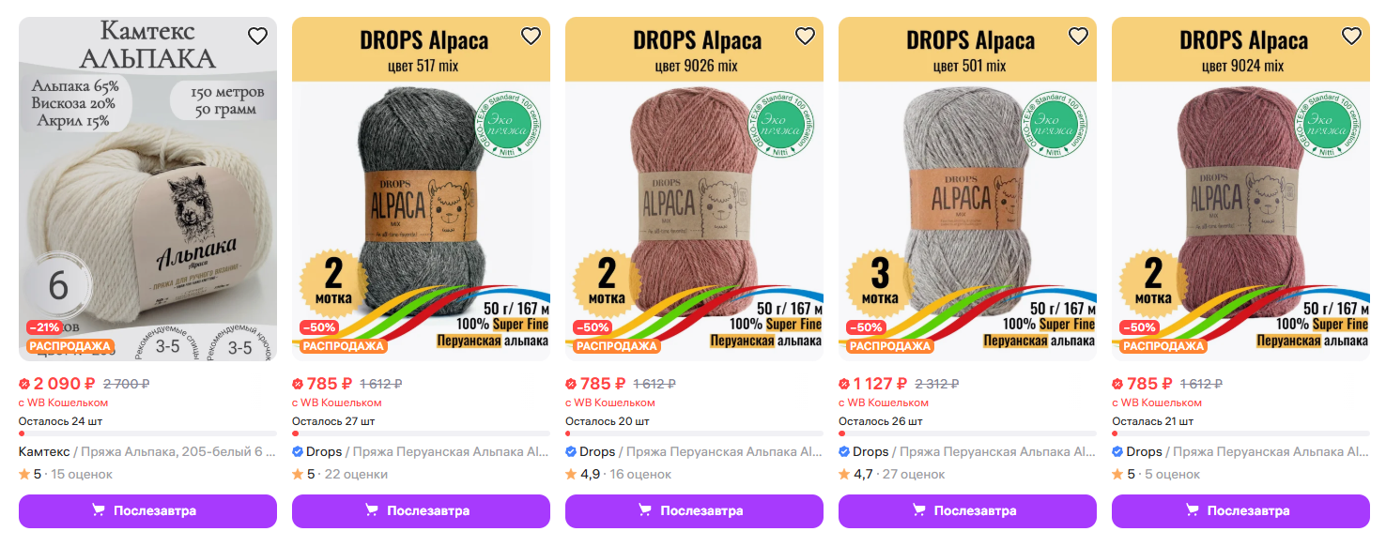Click stock progress bar under Осталось 24 шт

(x=147, y=433)
